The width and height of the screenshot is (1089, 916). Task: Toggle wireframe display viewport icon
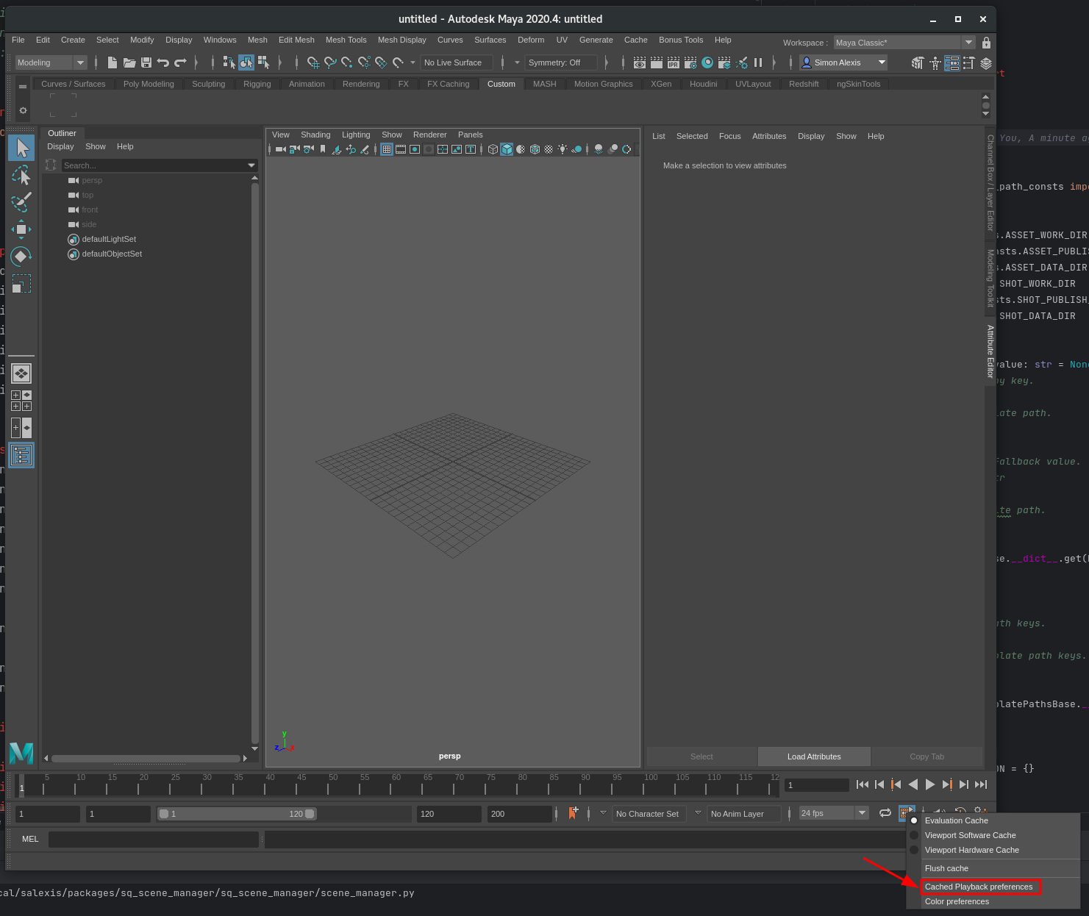click(x=493, y=149)
